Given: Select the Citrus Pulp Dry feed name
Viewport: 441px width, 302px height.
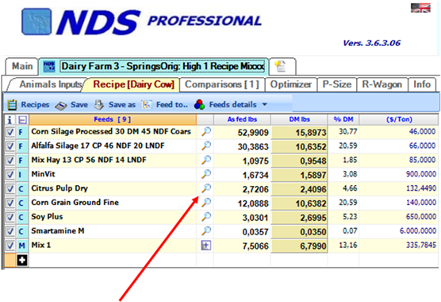Looking at the screenshot, I should click(x=59, y=188).
